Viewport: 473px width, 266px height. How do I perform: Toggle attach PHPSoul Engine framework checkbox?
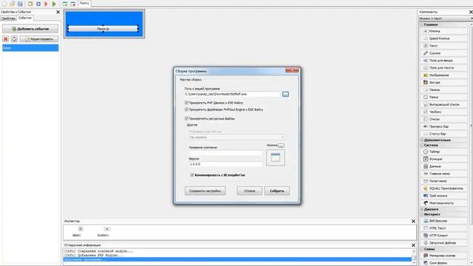pyautogui.click(x=186, y=109)
